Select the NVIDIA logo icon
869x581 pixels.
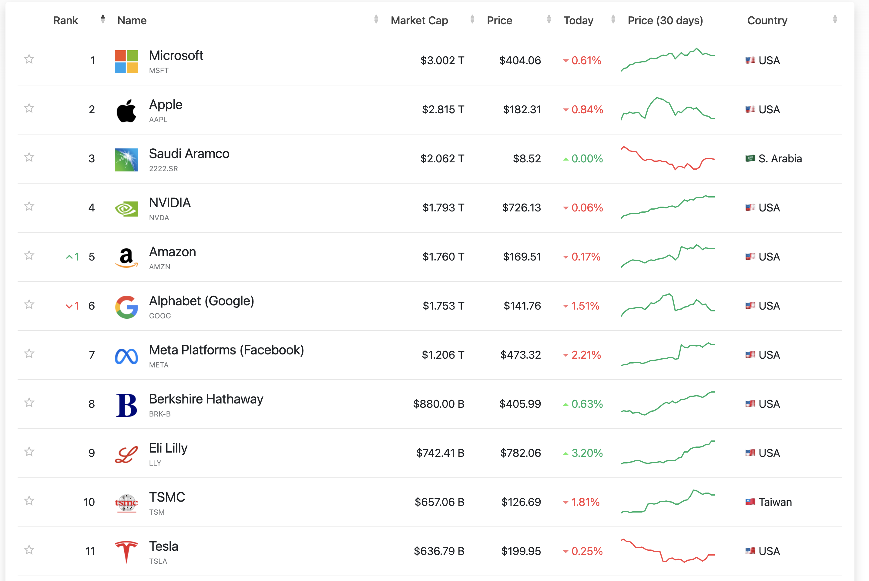tap(126, 209)
